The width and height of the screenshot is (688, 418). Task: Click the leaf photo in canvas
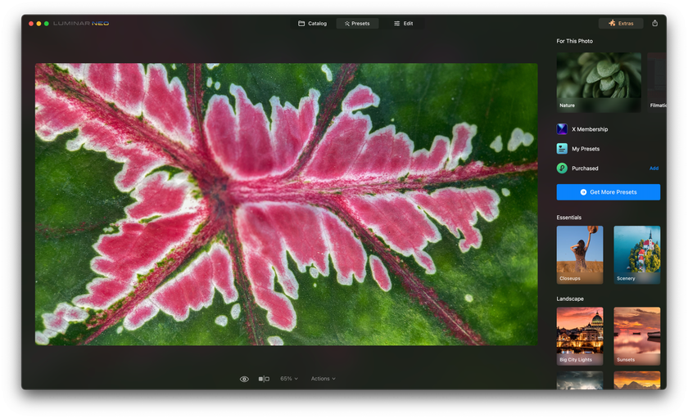click(x=286, y=205)
